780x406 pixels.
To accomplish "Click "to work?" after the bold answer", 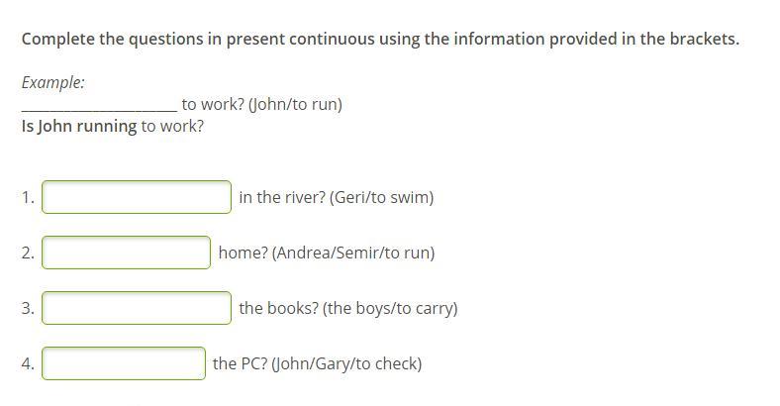I will click(x=172, y=126).
